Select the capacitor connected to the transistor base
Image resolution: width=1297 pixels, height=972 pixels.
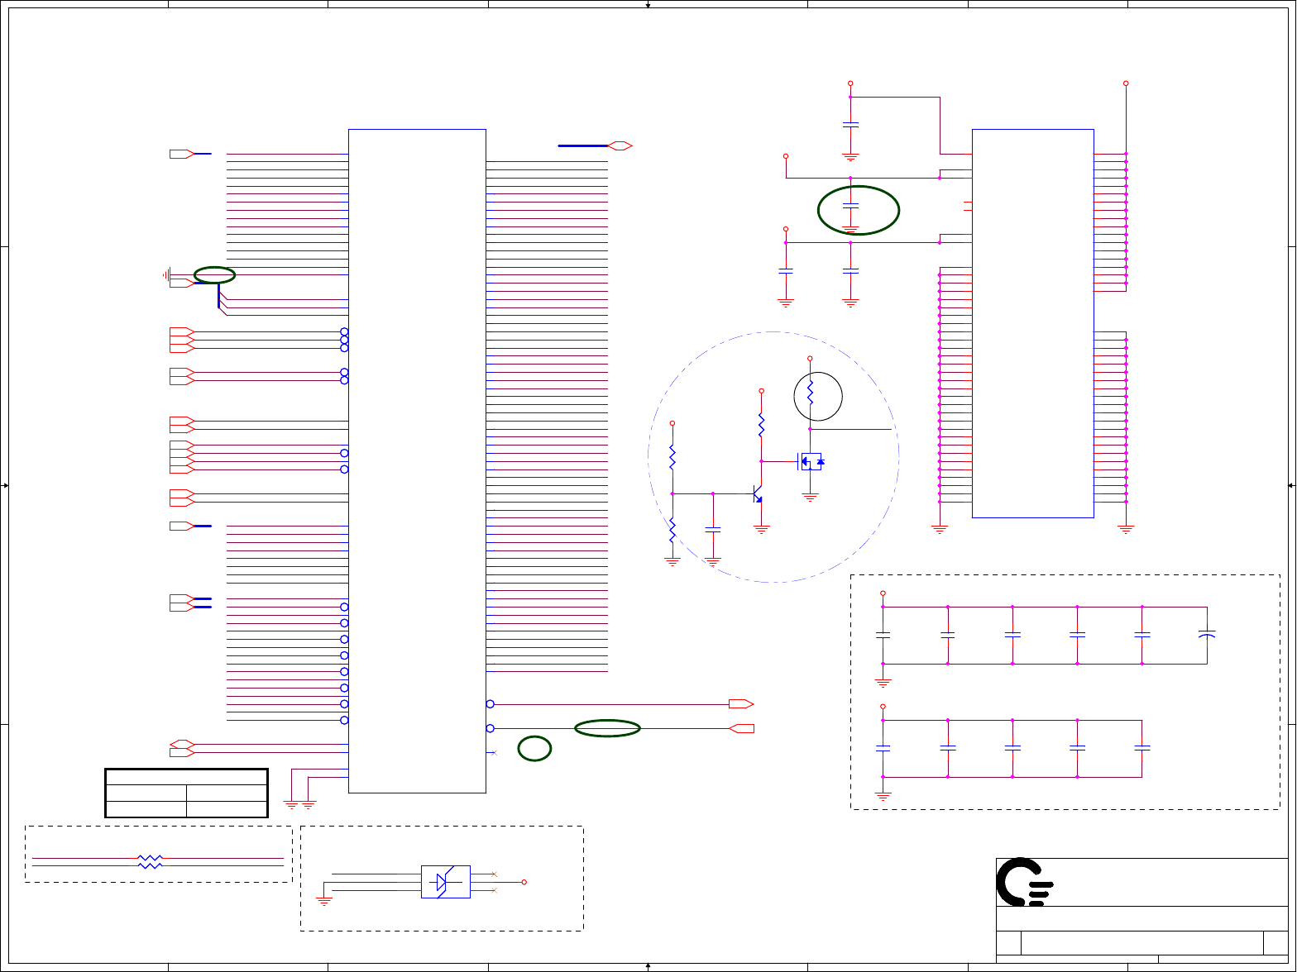coord(713,529)
